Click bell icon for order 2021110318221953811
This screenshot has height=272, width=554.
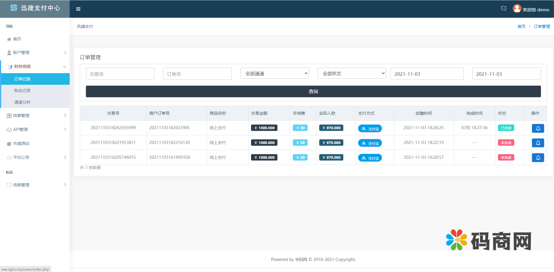(x=538, y=143)
